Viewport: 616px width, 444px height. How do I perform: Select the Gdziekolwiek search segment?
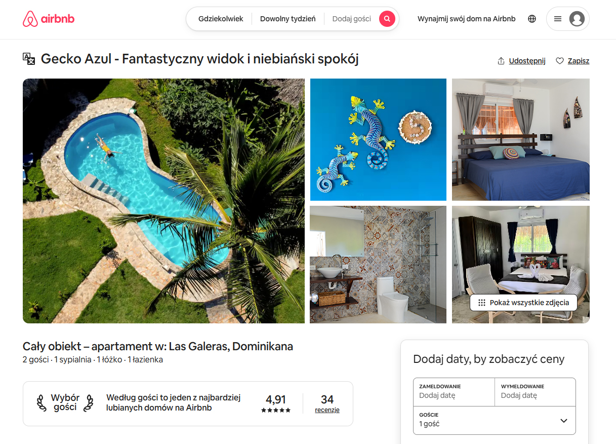221,19
